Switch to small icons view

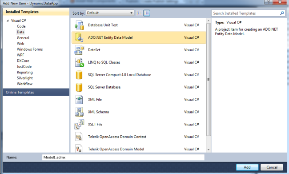click(x=139, y=13)
